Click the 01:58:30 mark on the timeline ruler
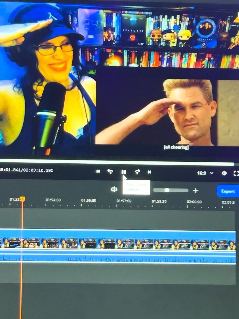Screen dimensions: 239x319 coord(159,201)
